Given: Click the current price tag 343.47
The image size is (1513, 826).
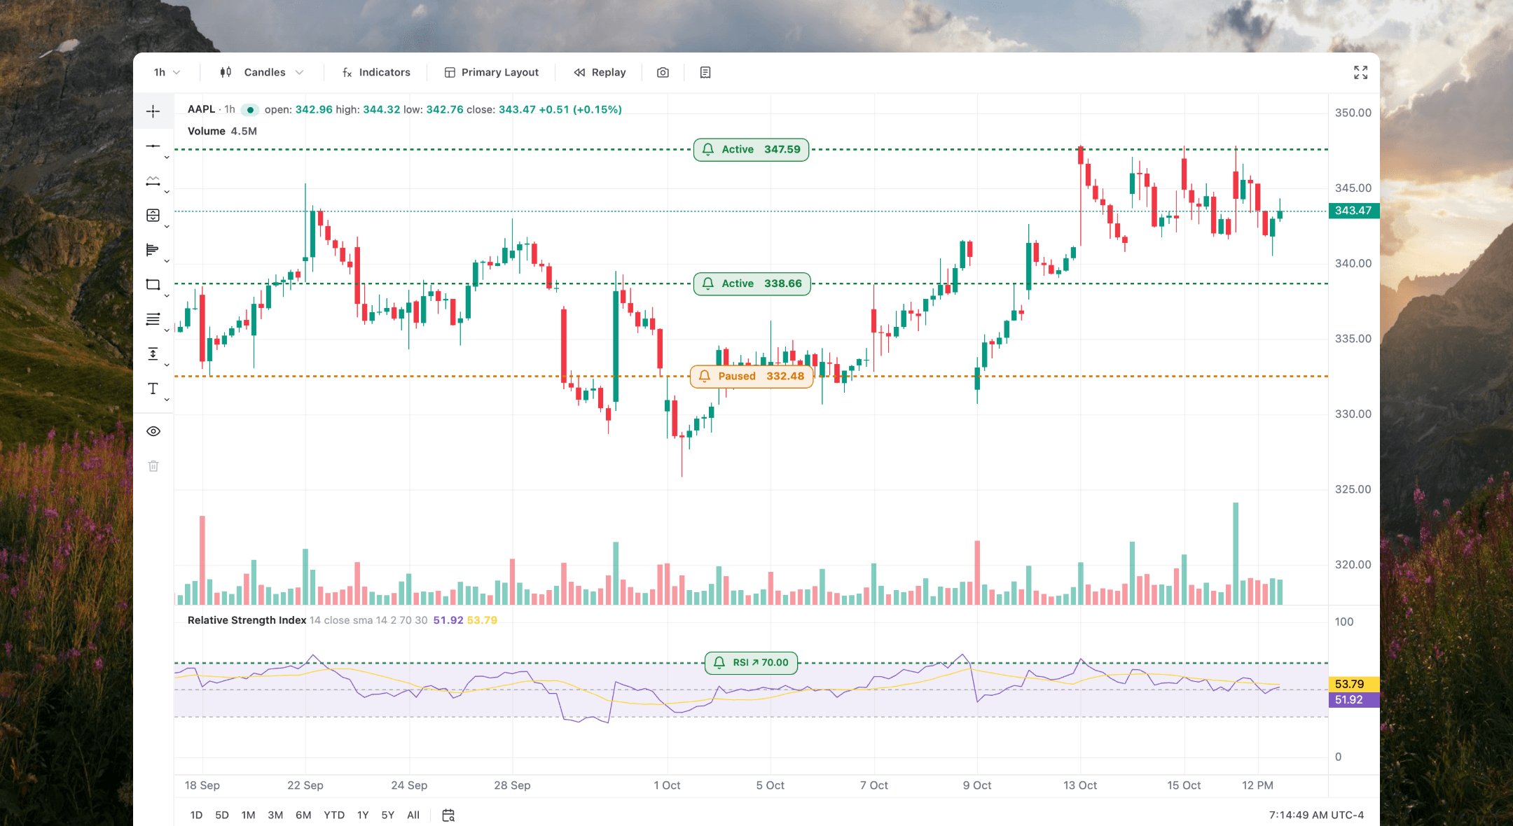Looking at the screenshot, I should coord(1353,211).
